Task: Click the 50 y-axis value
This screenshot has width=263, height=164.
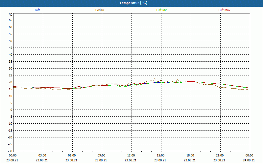Action: 11,41
